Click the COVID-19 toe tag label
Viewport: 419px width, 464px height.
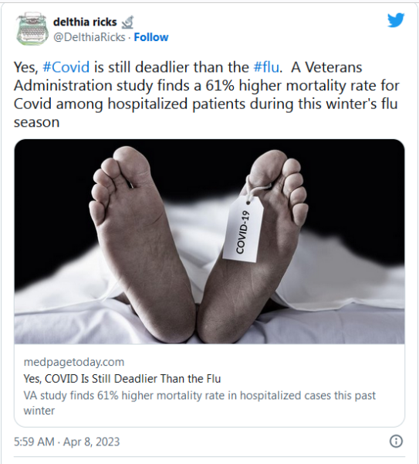(x=243, y=229)
